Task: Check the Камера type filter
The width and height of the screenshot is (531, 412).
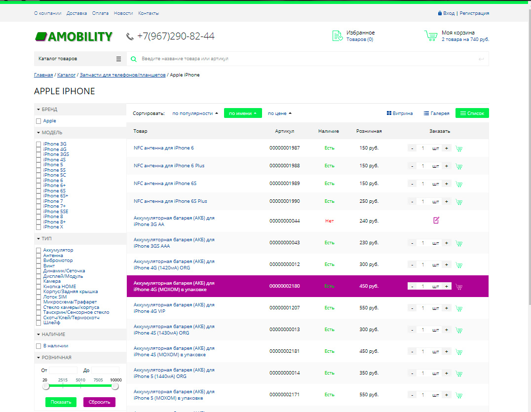Action: 38,281
